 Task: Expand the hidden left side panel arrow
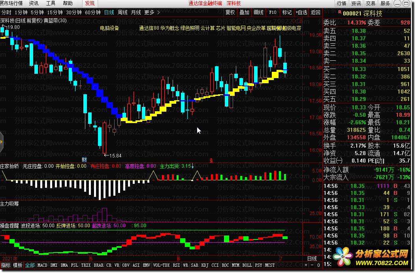pyautogui.click(x=1, y=142)
